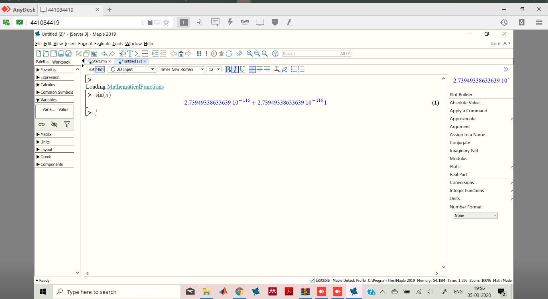548x299 pixels.
Task: Click the Home navigation icon in toolbar
Action: [181, 54]
